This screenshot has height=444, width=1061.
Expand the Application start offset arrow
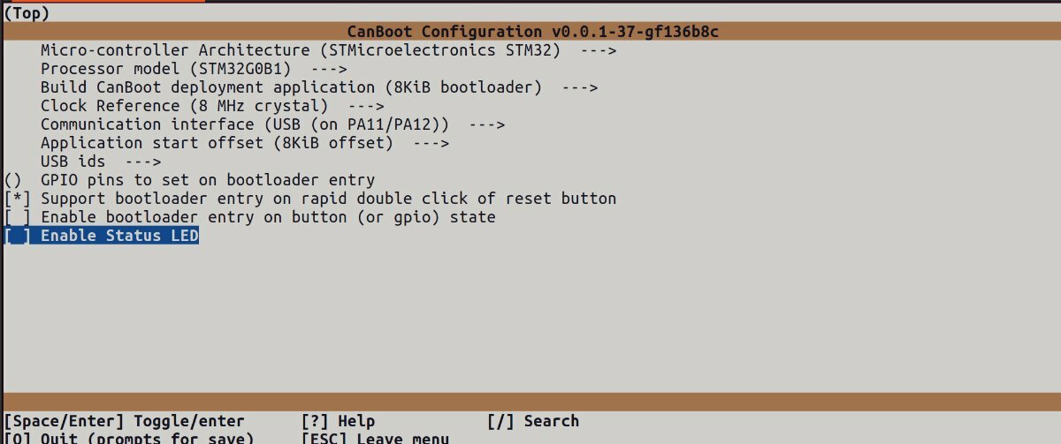click(431, 143)
